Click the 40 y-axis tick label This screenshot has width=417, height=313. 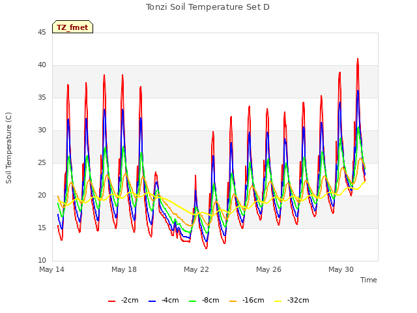point(42,65)
